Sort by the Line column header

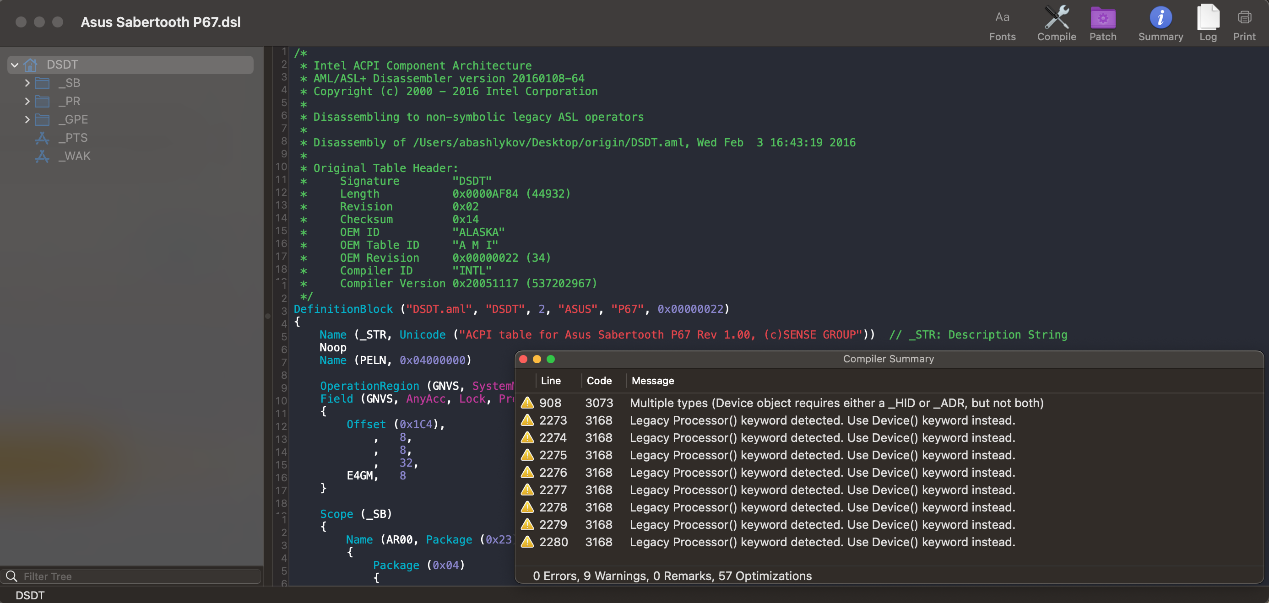(550, 381)
